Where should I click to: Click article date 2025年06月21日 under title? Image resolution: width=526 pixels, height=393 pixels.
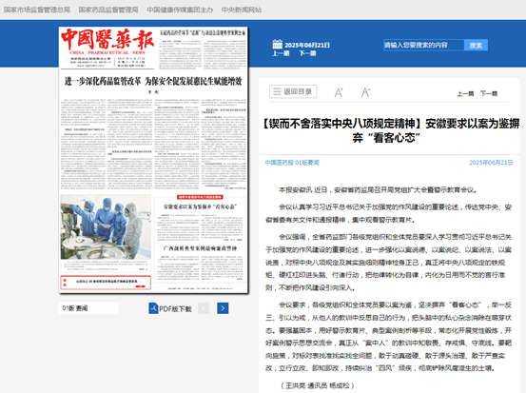point(491,163)
